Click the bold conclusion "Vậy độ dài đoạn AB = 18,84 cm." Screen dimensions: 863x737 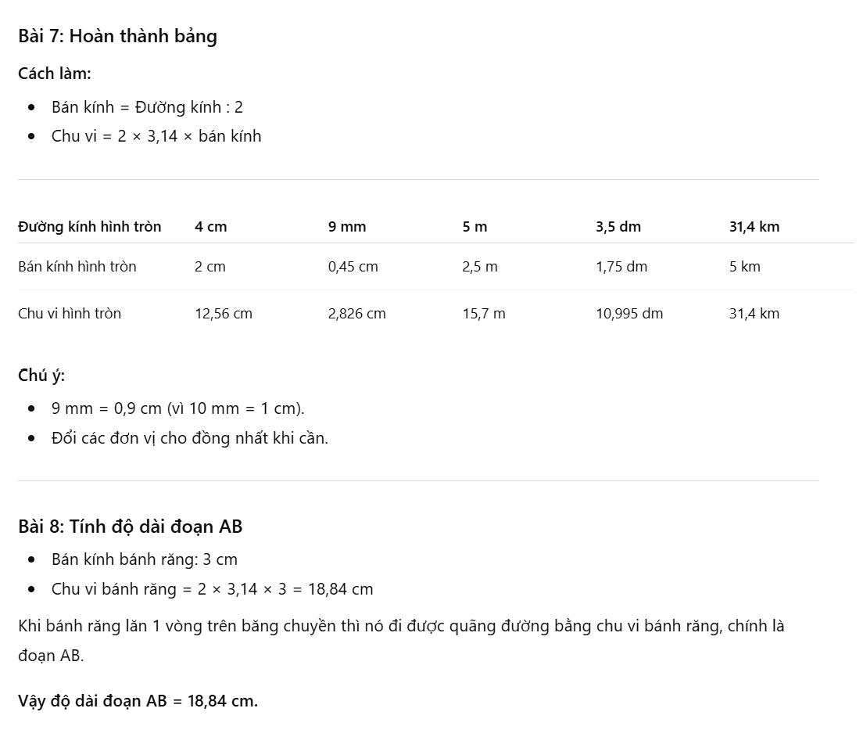point(138,701)
